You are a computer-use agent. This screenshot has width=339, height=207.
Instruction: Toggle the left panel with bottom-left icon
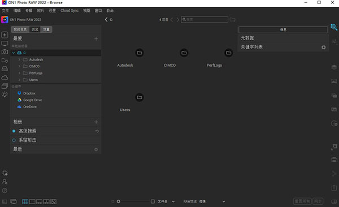5,201
